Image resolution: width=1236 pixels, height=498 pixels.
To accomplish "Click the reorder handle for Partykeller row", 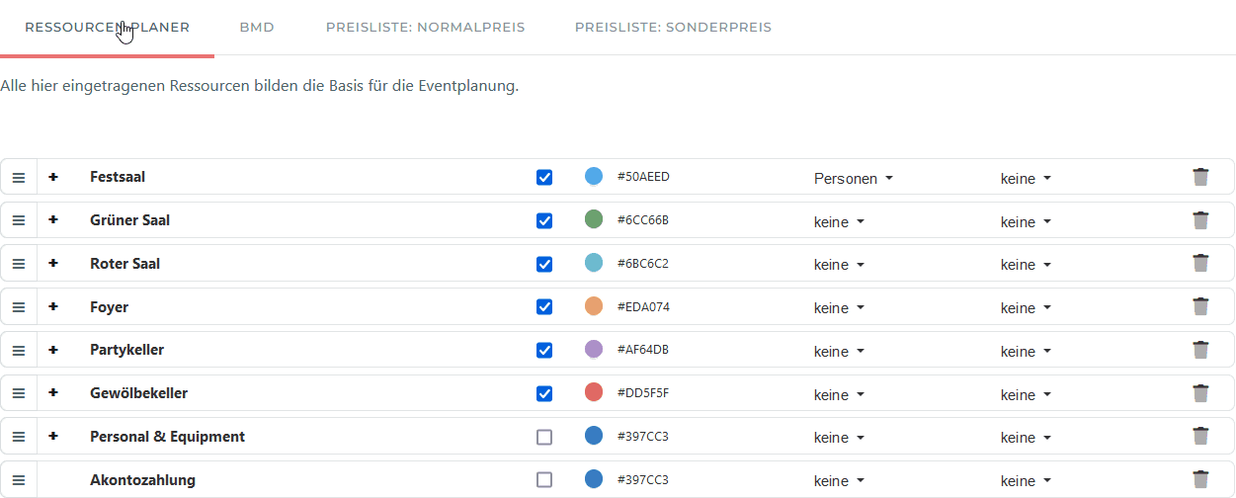I will [19, 351].
